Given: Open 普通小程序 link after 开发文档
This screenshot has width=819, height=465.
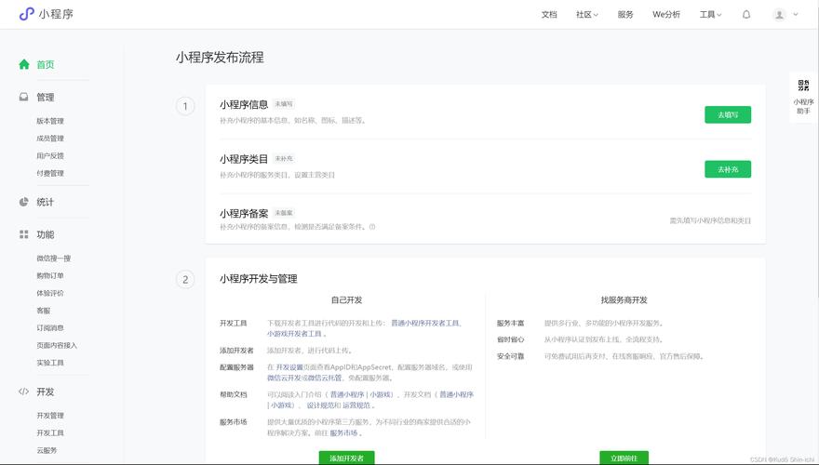Looking at the screenshot, I should click(457, 394).
